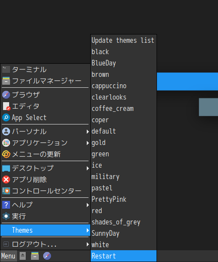Screen dimensions: 218x262
Task: Open the ヘルプ menu entry
Action: click(45, 205)
